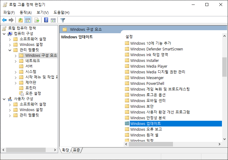Image resolution: width=228 pixels, height=160 pixels.
Task: Select Windows 사용자 환경 개선 프로그램 entry
Action: pos(160,112)
